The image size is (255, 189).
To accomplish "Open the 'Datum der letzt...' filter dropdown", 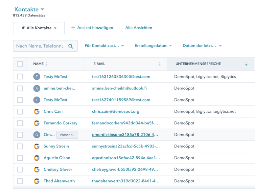I will [x=202, y=46].
